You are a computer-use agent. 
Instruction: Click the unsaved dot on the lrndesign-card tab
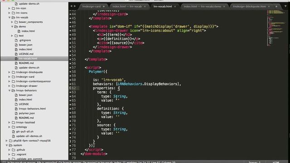tap(104, 6)
